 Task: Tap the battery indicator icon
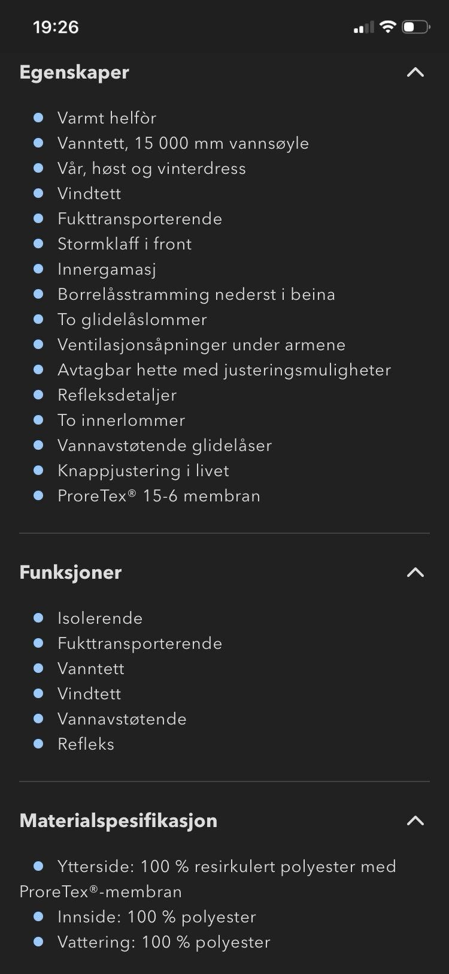pos(415,27)
